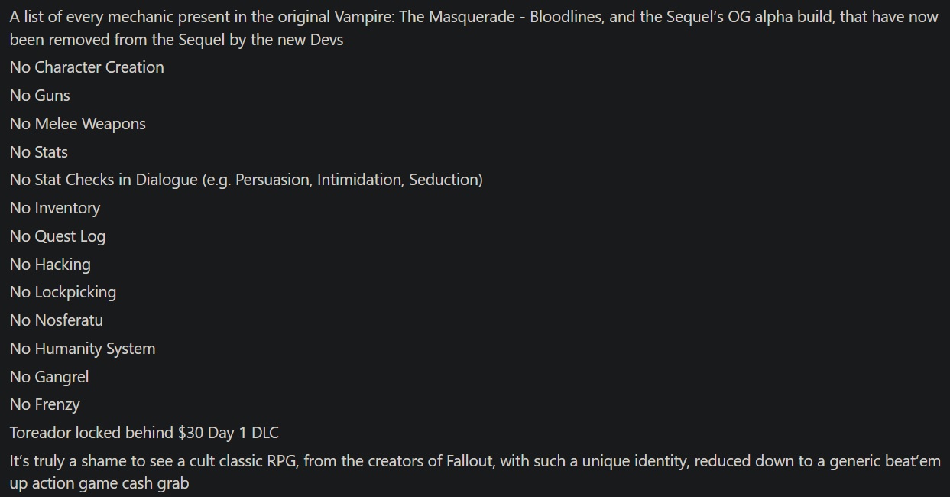Click the "No Lockpicking" list entry

click(x=63, y=292)
